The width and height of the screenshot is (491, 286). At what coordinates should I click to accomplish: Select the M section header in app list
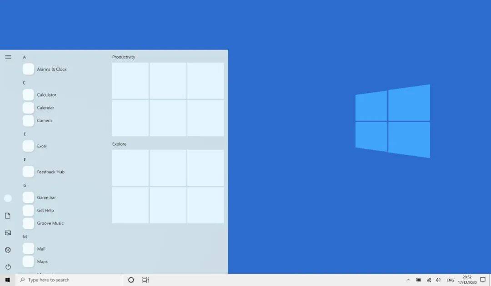[x=24, y=236]
